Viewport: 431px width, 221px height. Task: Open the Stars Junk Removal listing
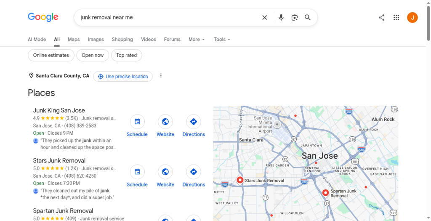pyautogui.click(x=59, y=160)
